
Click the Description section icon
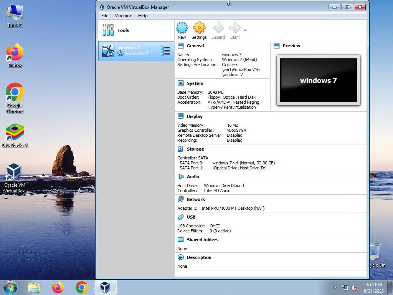pos(180,257)
